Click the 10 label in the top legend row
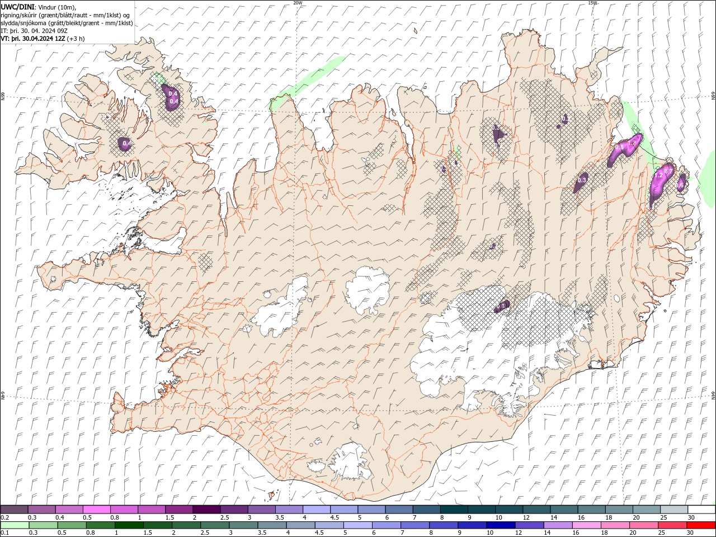This screenshot has width=716, height=537. pyautogui.click(x=498, y=517)
